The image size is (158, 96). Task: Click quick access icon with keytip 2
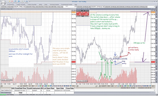[10, 2]
